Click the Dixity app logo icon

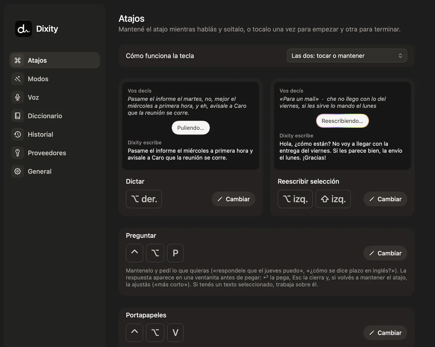[24, 29]
